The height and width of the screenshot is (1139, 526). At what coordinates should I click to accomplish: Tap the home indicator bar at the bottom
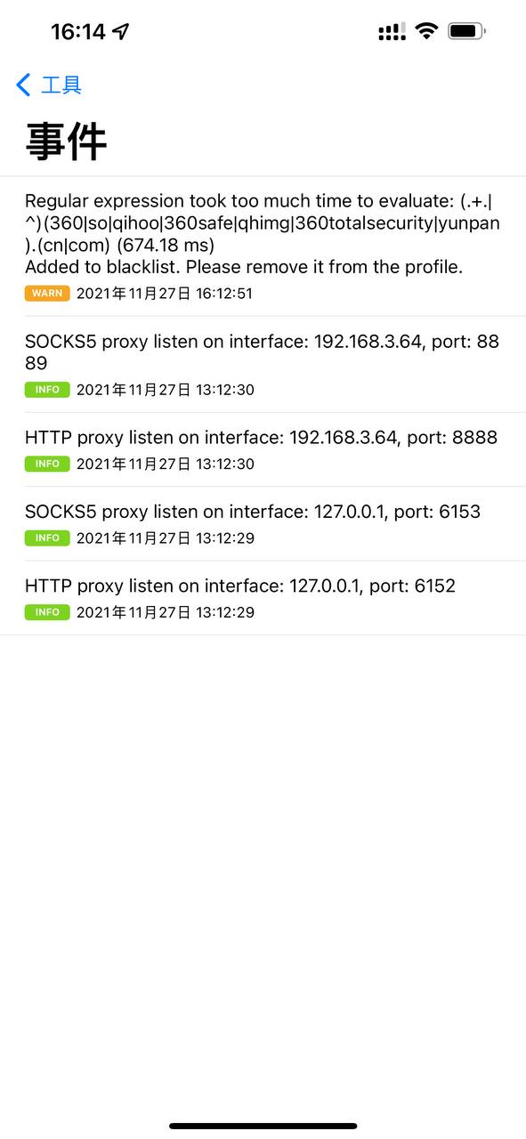pyautogui.click(x=263, y=1123)
